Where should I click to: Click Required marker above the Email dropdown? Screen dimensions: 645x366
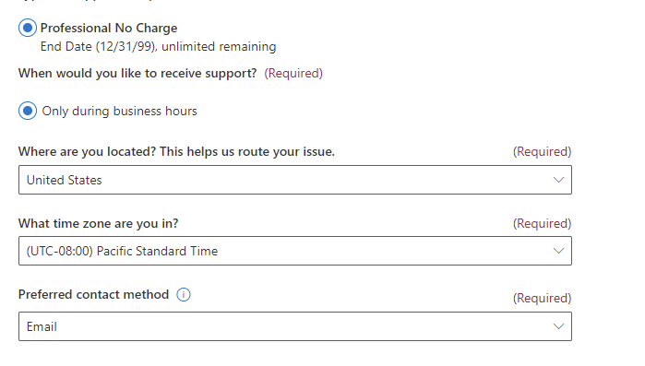[x=543, y=298]
